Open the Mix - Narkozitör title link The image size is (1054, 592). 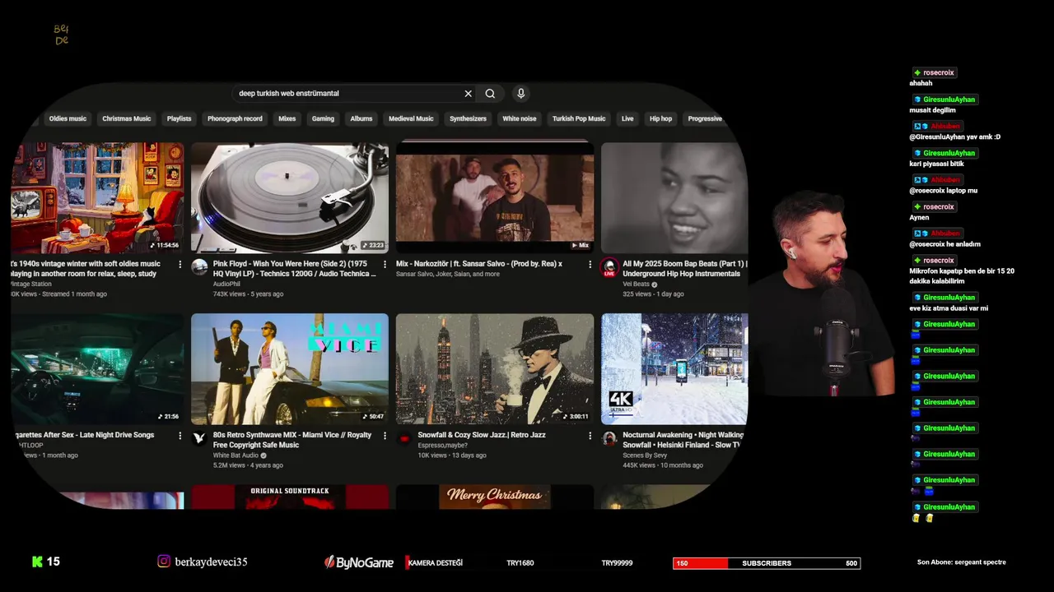[x=479, y=264]
